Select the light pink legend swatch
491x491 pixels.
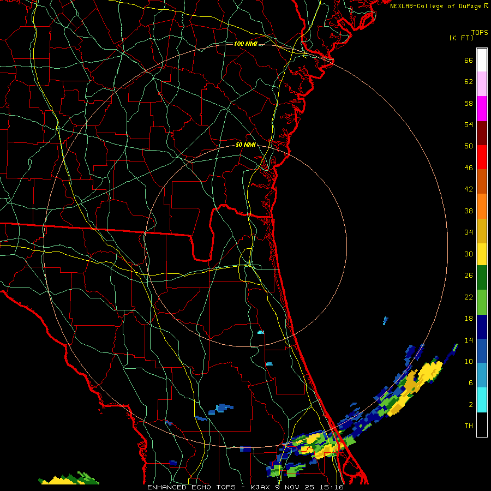(482, 84)
